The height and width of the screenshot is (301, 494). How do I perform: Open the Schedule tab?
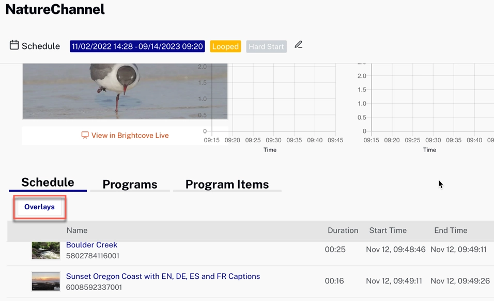point(47,182)
